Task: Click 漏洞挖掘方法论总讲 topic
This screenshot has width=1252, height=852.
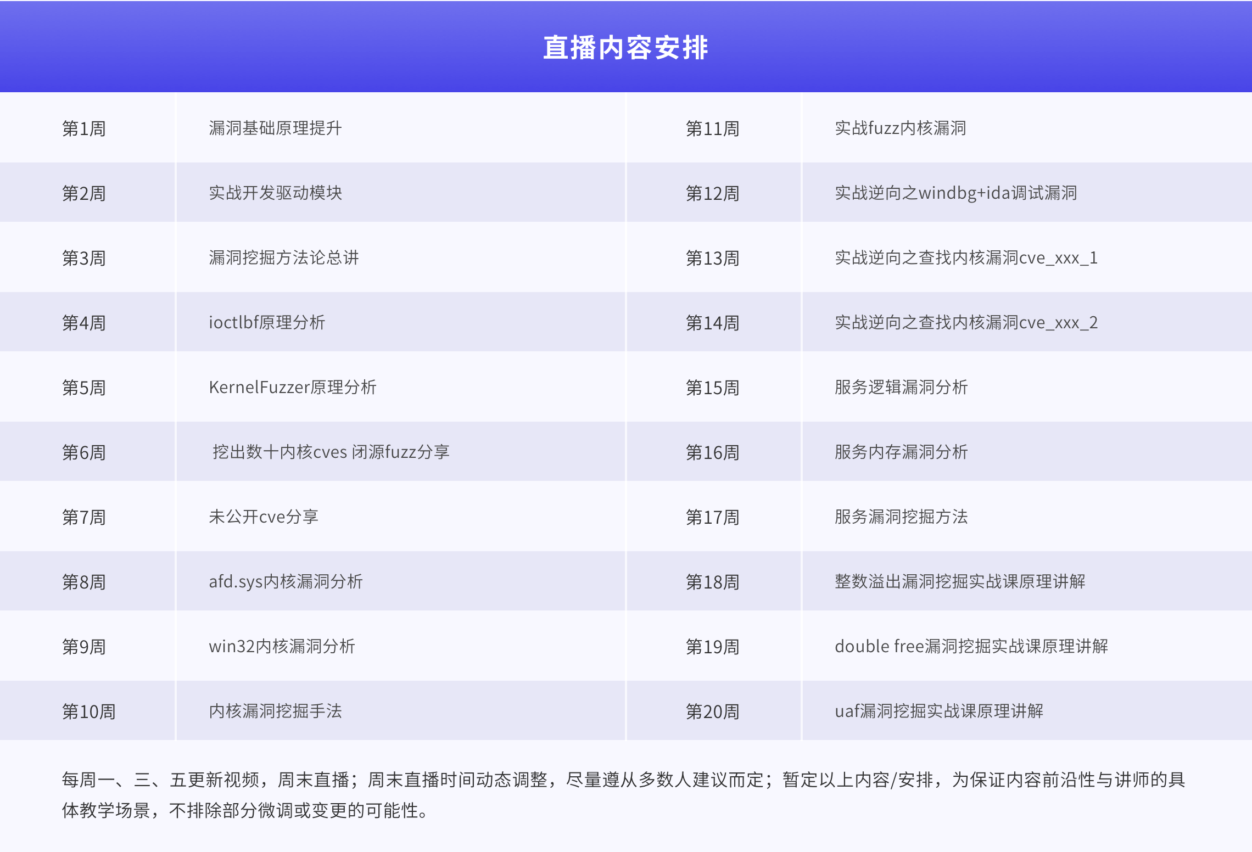Action: point(283,258)
